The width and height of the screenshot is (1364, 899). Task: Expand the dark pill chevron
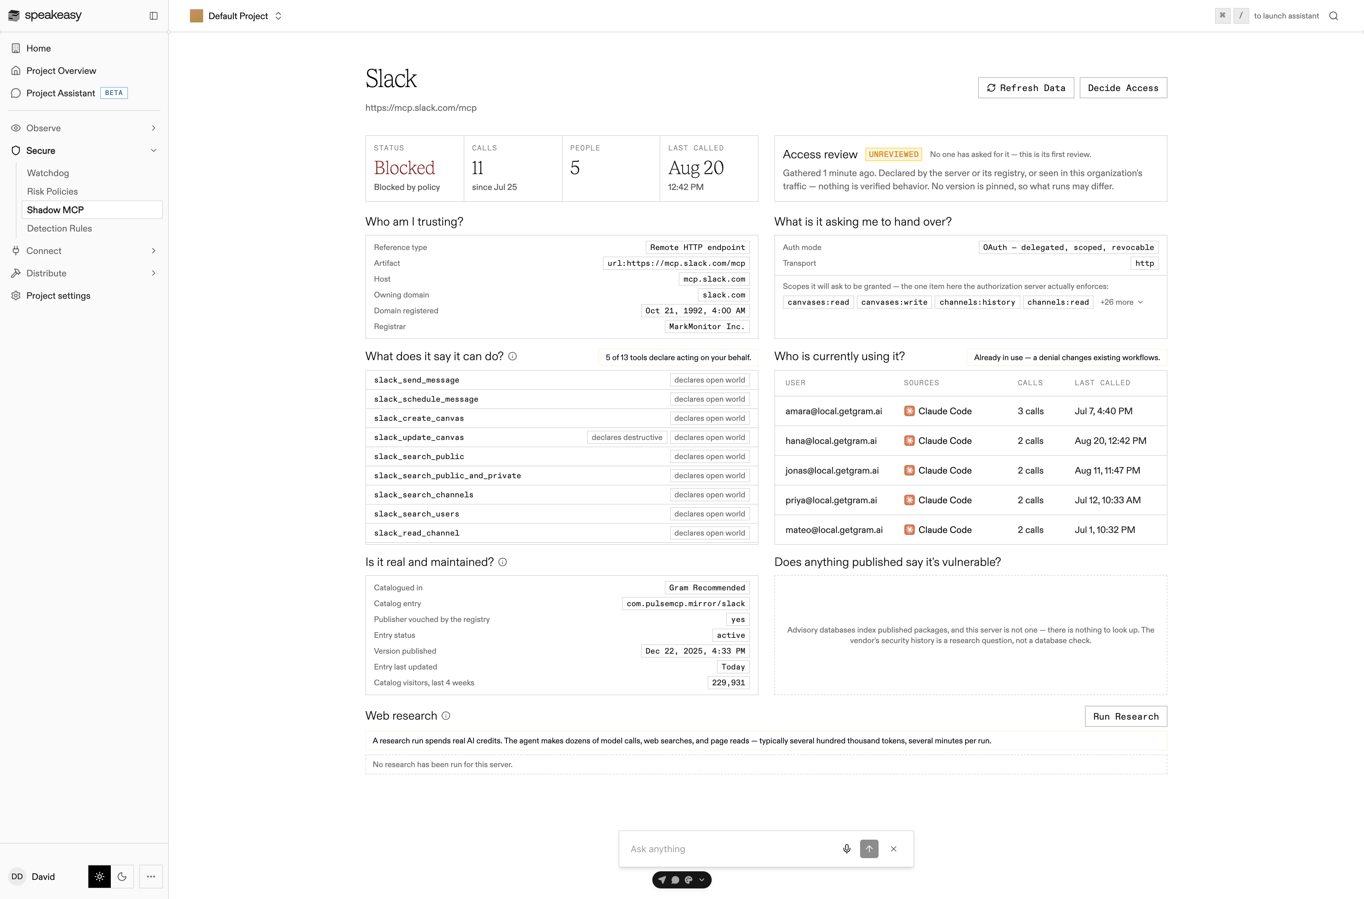701,880
